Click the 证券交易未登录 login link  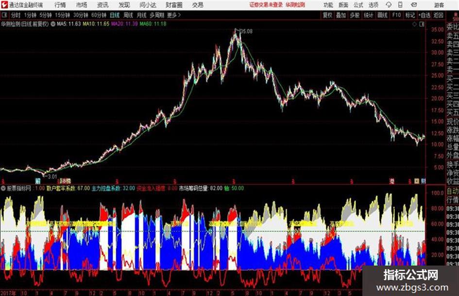[x=266, y=5]
